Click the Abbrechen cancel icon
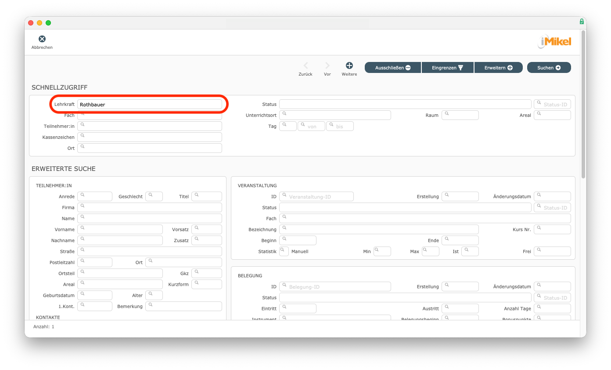Image resolution: width=611 pixels, height=370 pixels. point(42,40)
